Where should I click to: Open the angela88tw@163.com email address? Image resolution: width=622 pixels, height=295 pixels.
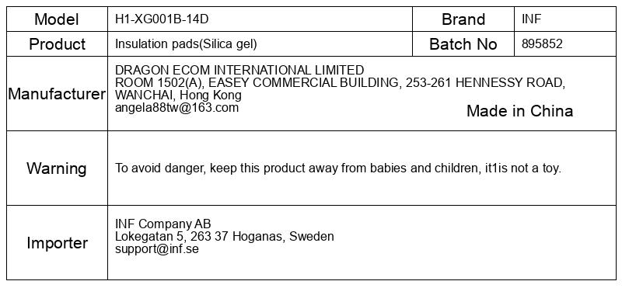tap(177, 108)
